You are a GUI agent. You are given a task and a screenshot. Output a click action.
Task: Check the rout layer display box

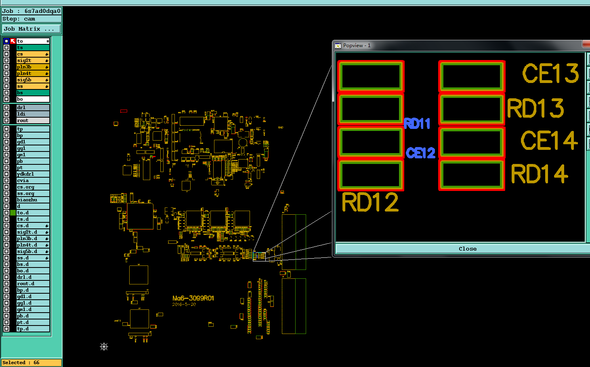tap(6, 120)
